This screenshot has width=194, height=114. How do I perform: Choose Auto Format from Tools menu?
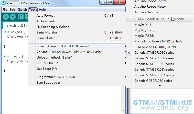pos(77,16)
